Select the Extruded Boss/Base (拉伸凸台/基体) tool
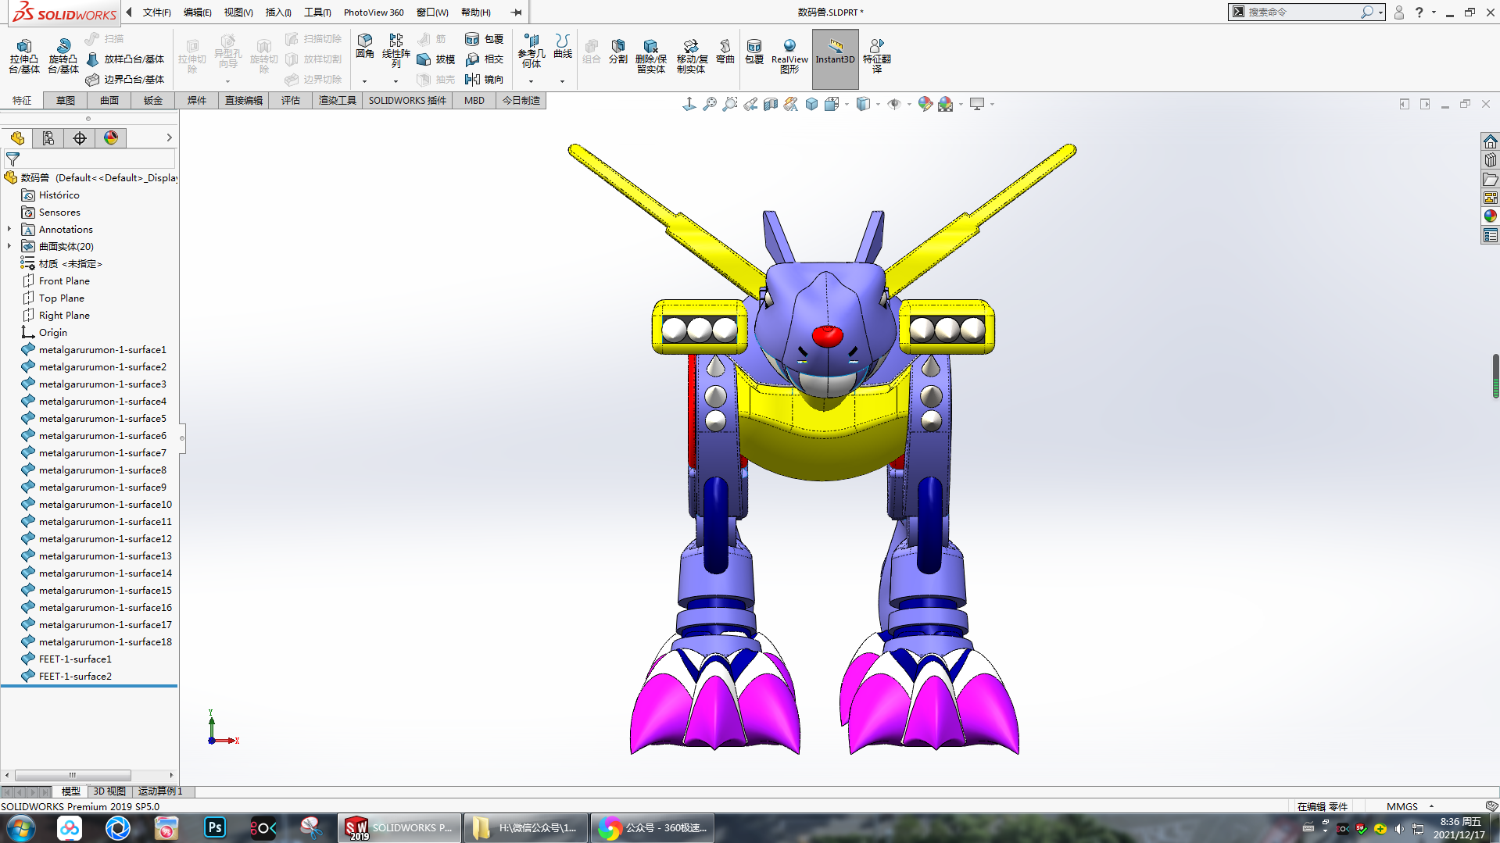The image size is (1500, 843). pyautogui.click(x=24, y=56)
